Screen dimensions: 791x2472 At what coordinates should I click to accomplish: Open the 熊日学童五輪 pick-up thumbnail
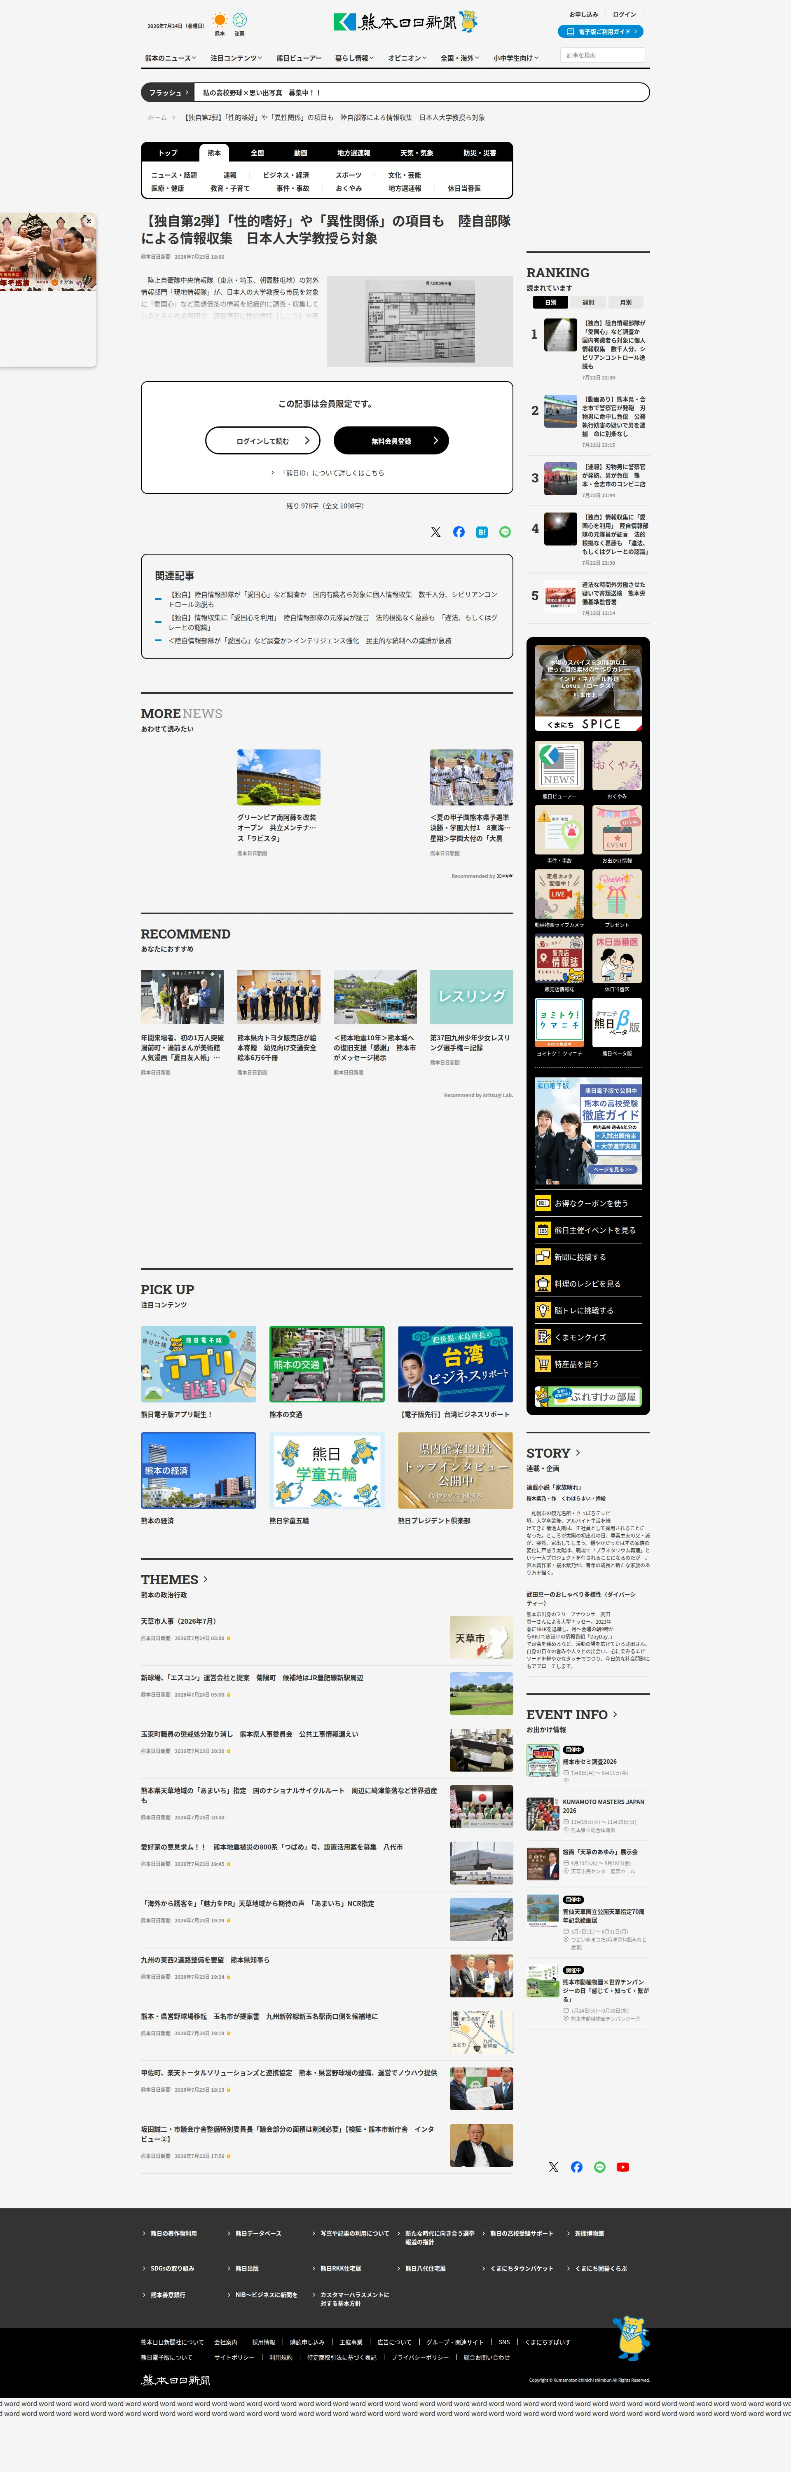[x=328, y=1470]
